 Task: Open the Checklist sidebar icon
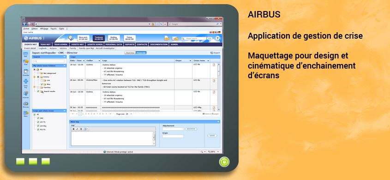[26, 72]
